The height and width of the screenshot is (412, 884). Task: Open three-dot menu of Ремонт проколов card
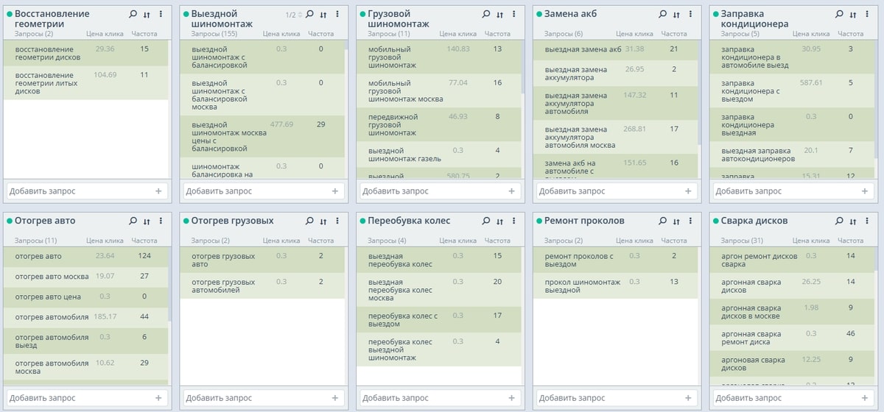click(690, 221)
